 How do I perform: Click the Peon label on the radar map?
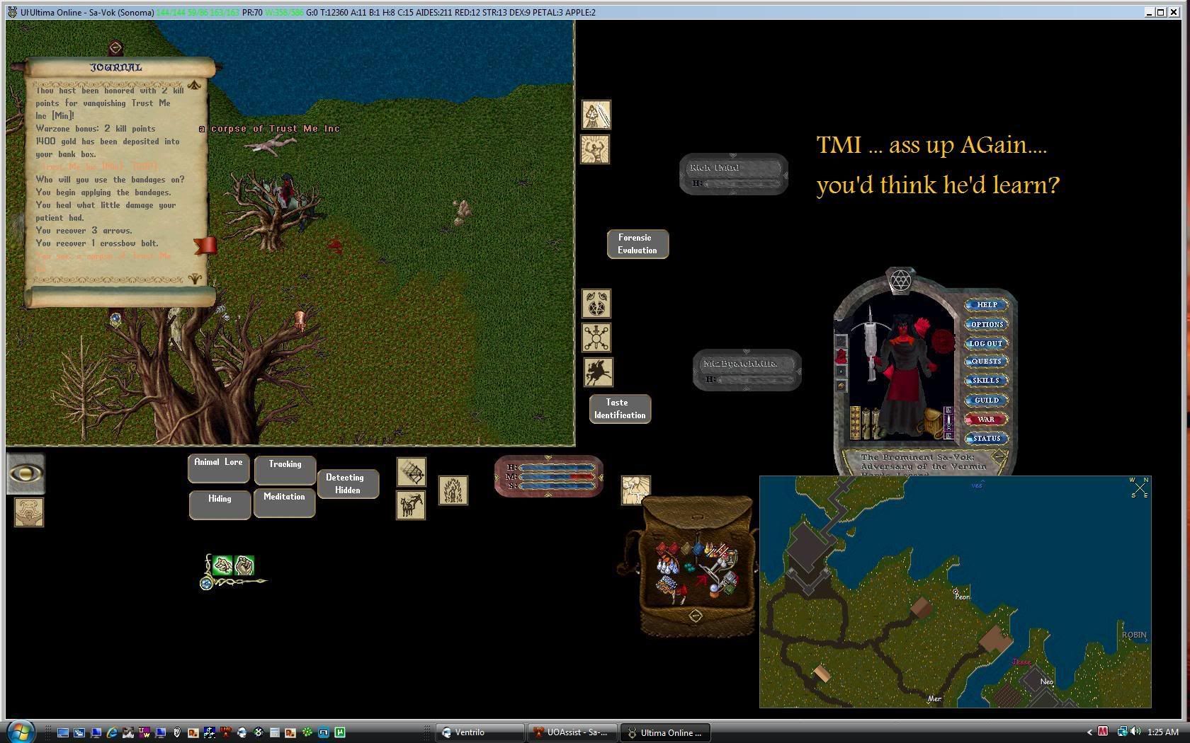click(962, 597)
